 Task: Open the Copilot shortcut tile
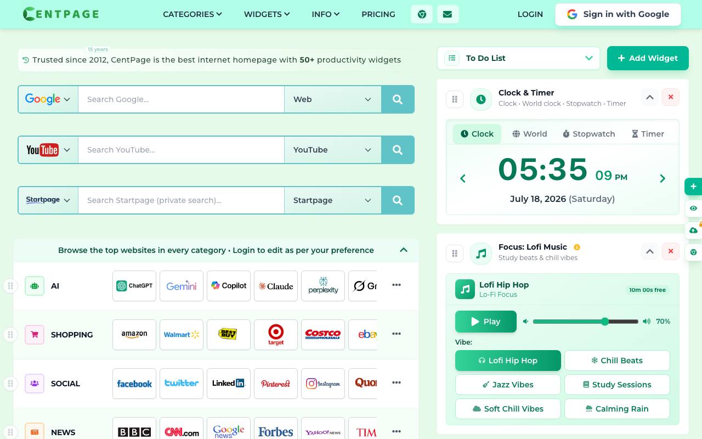(x=229, y=286)
